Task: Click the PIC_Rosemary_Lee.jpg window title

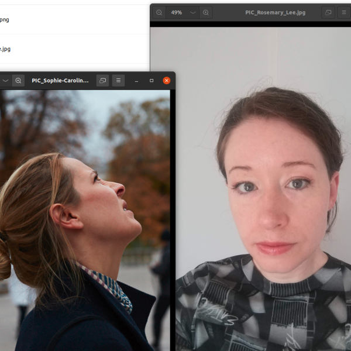Action: (275, 12)
